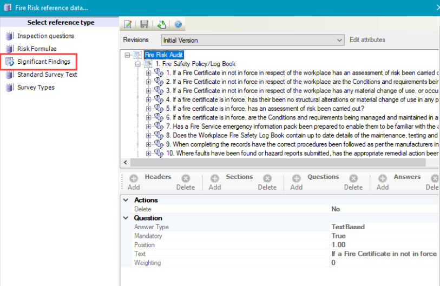Collapse the Fire Risk Audit root node
Viewport: 440px width, 286px height.
pos(128,55)
